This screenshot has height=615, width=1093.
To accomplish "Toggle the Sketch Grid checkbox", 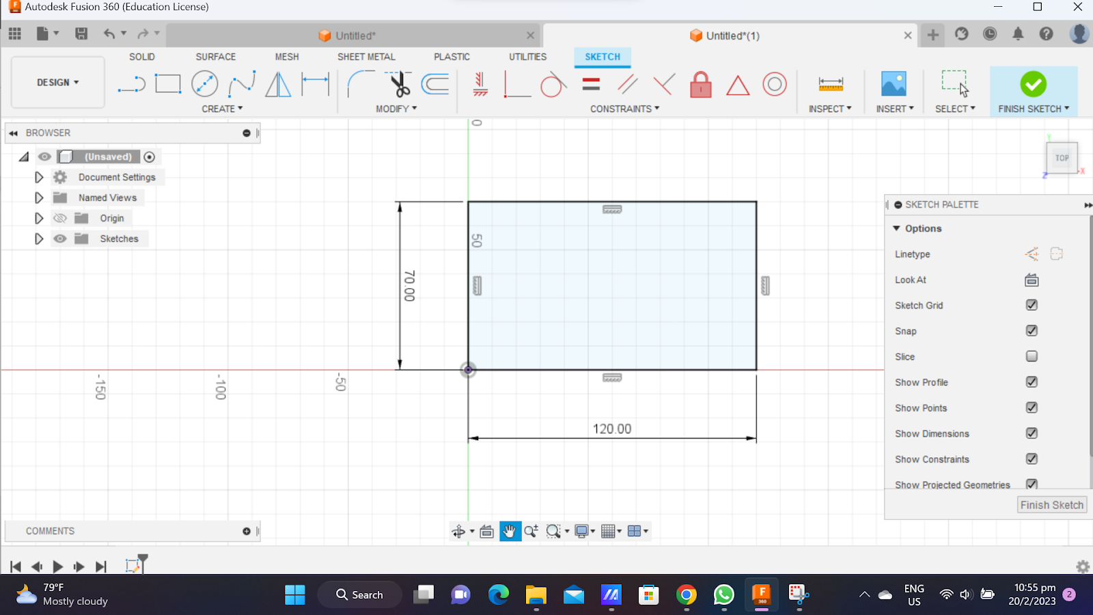I will [1032, 305].
